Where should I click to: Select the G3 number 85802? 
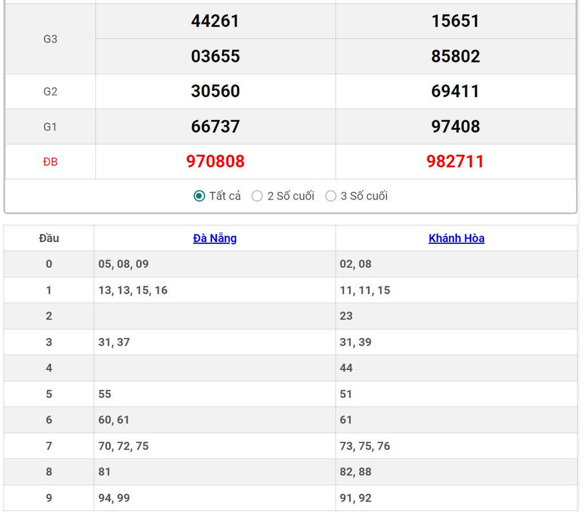click(455, 57)
